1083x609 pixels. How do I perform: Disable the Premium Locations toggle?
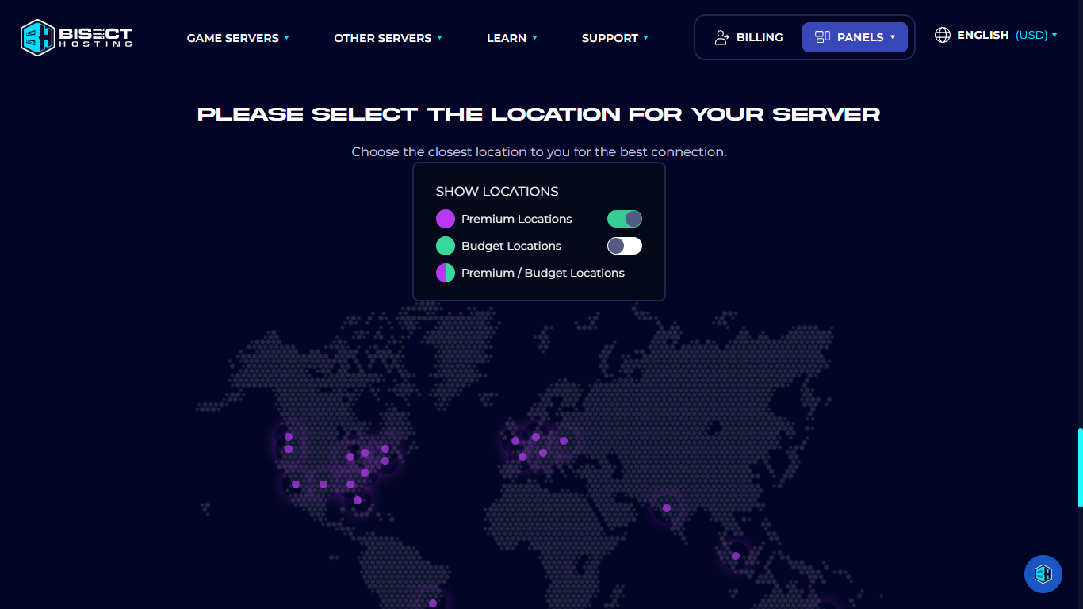coord(625,218)
